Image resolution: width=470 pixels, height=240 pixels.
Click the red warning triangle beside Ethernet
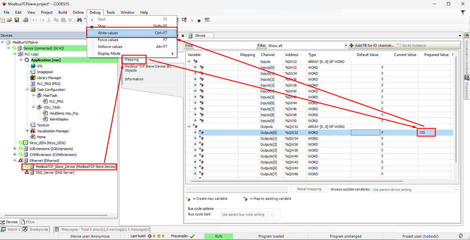20,160
